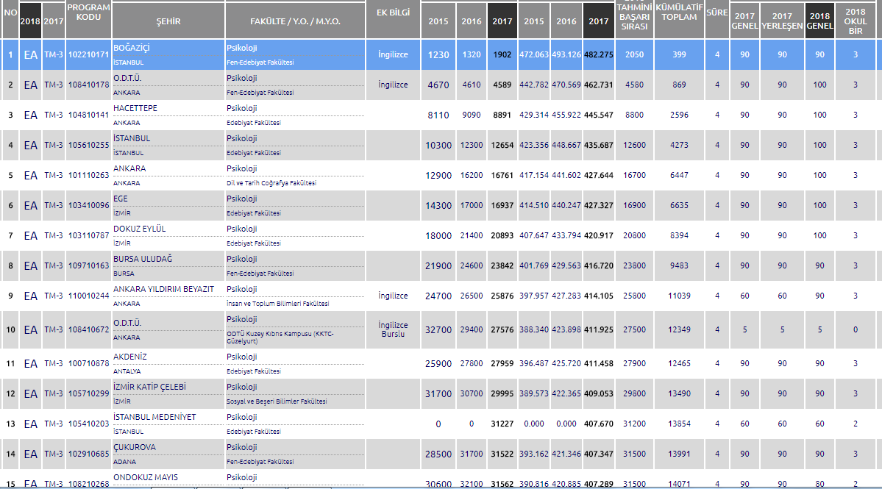This screenshot has width=882, height=489.
Task: Click the AKDENİZ university name
Action: (131, 357)
